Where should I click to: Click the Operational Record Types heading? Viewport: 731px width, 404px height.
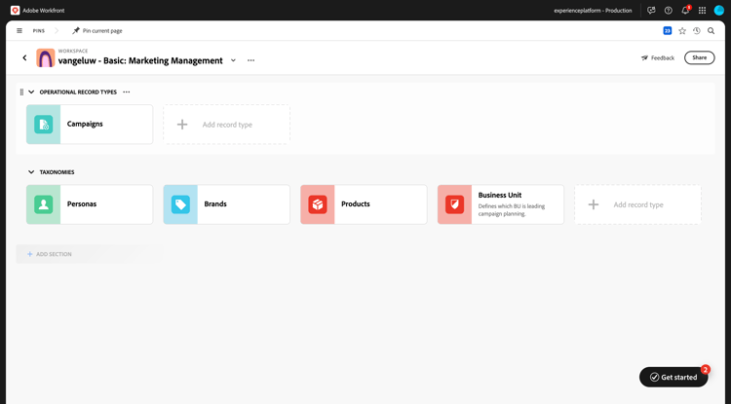point(78,92)
